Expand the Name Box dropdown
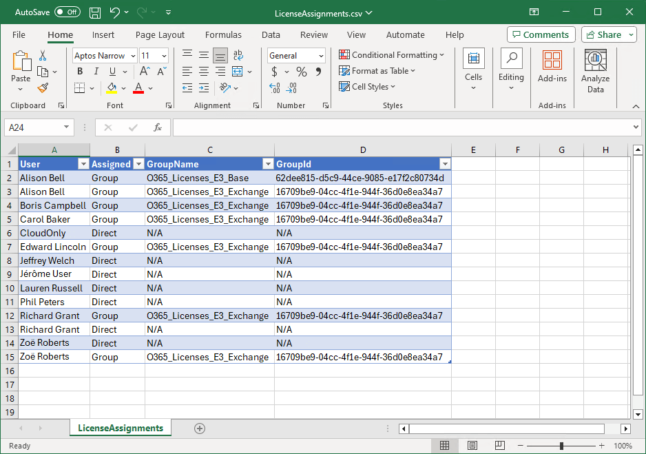The height and width of the screenshot is (454, 646). [x=66, y=127]
